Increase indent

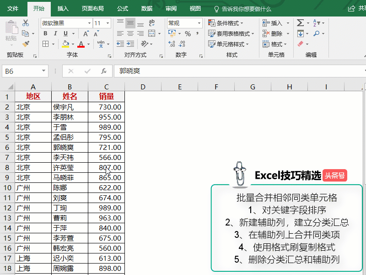(x=130, y=44)
